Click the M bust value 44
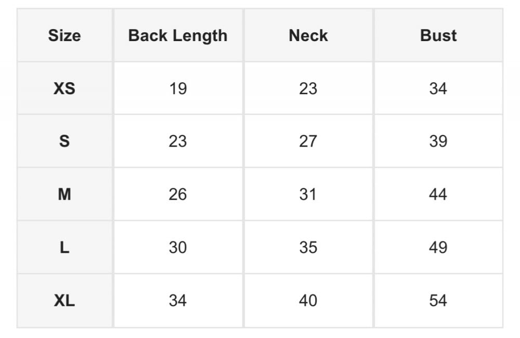520x338 pixels. tap(438, 194)
